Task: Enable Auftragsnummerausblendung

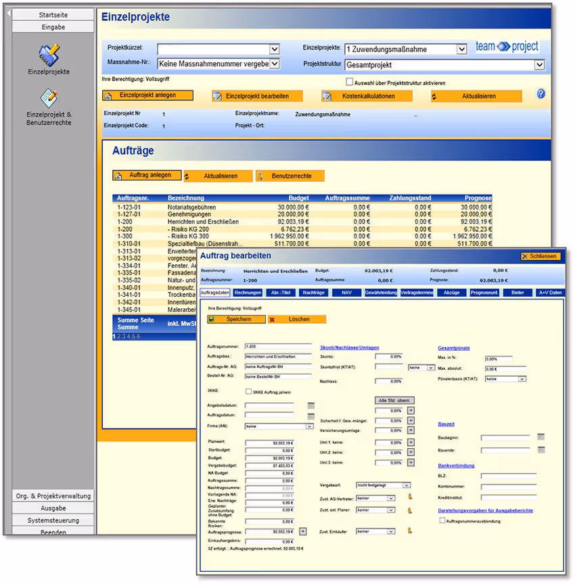Action: (x=442, y=520)
